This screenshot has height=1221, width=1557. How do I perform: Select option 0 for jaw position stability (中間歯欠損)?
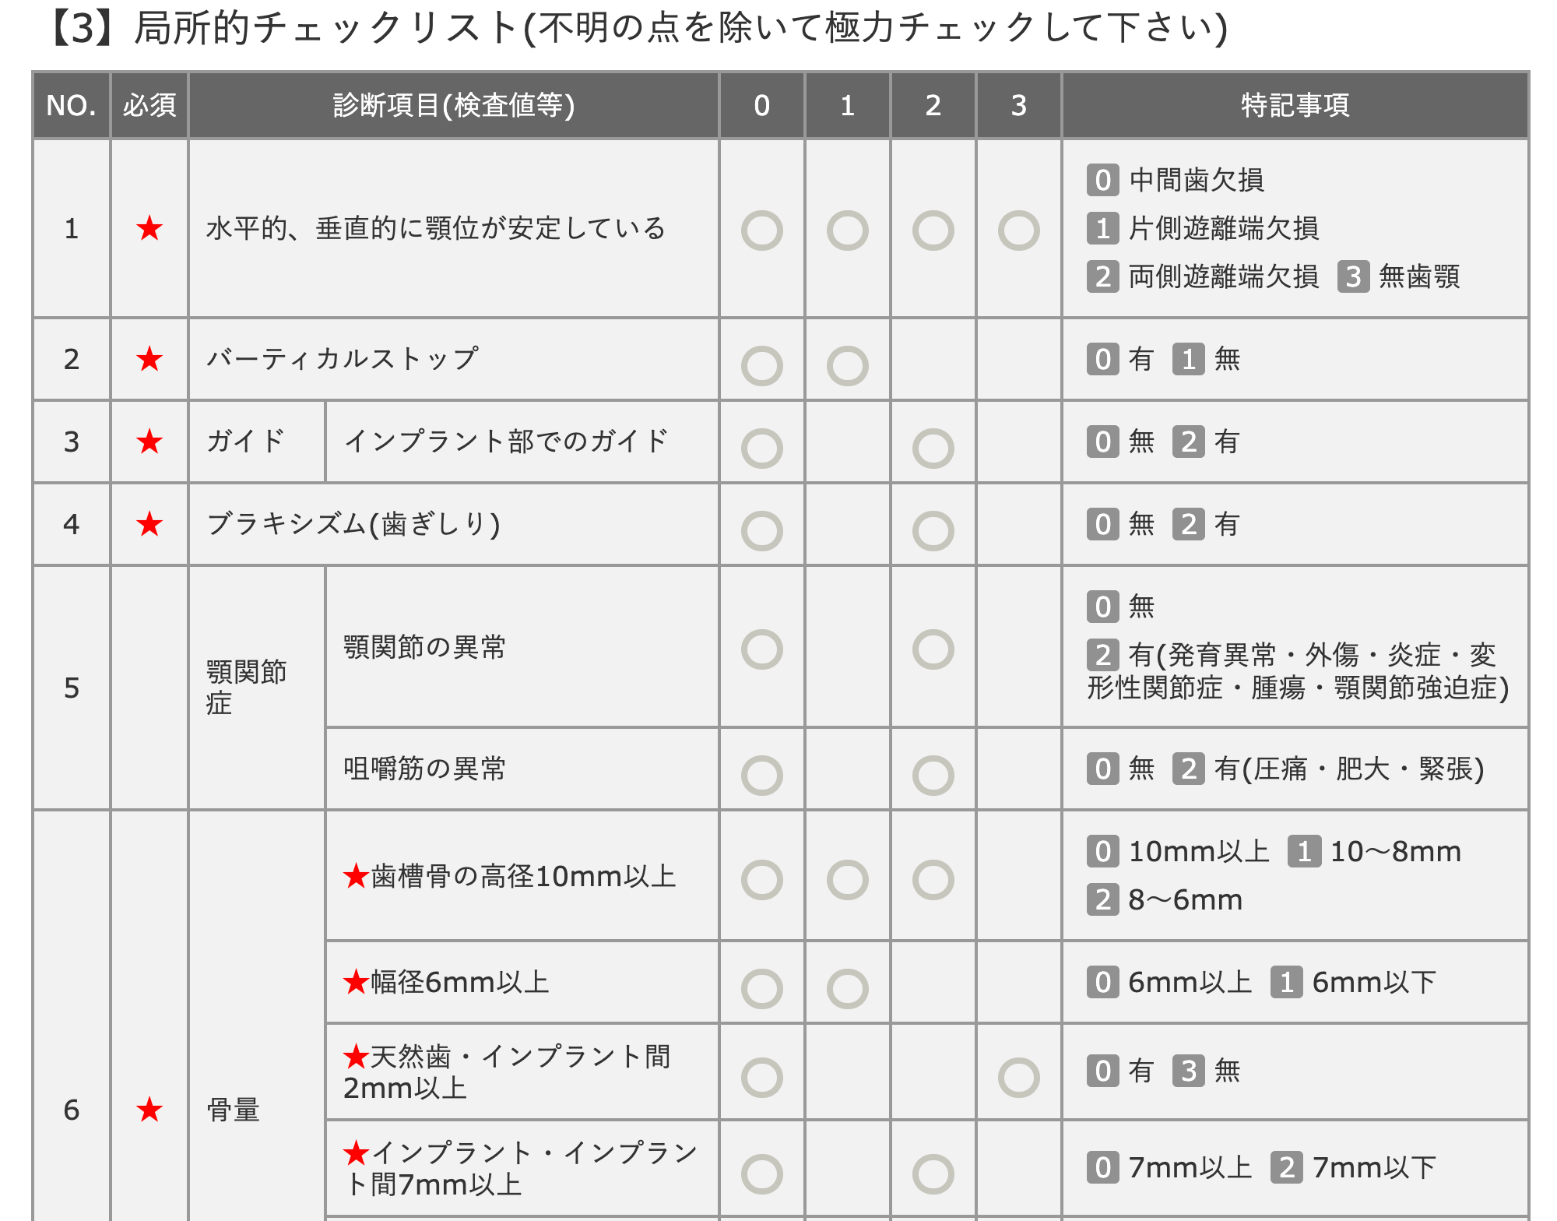coord(761,230)
